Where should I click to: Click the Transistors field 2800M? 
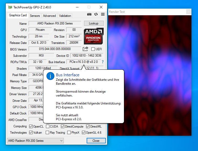[x=74, y=43]
